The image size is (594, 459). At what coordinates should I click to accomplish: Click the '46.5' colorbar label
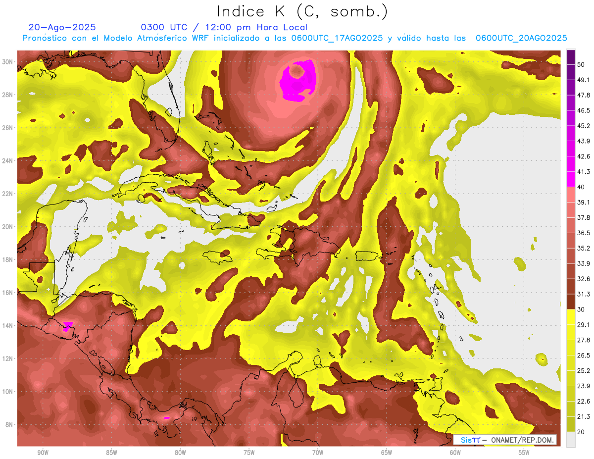(x=583, y=110)
